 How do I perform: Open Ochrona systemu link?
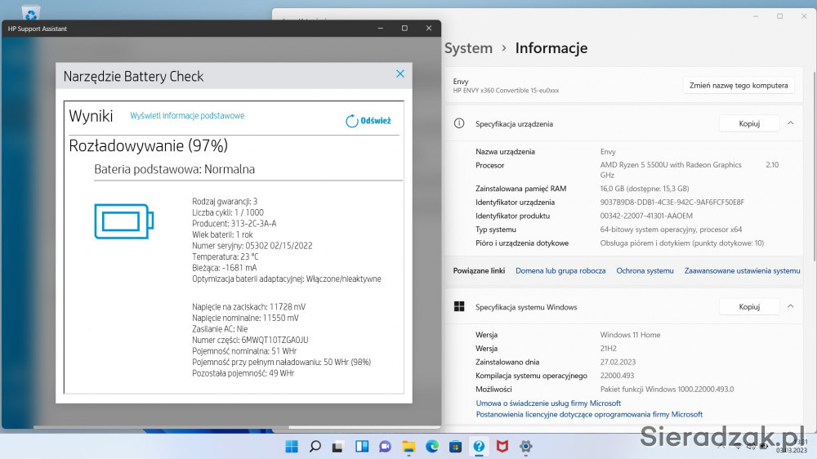click(x=645, y=271)
